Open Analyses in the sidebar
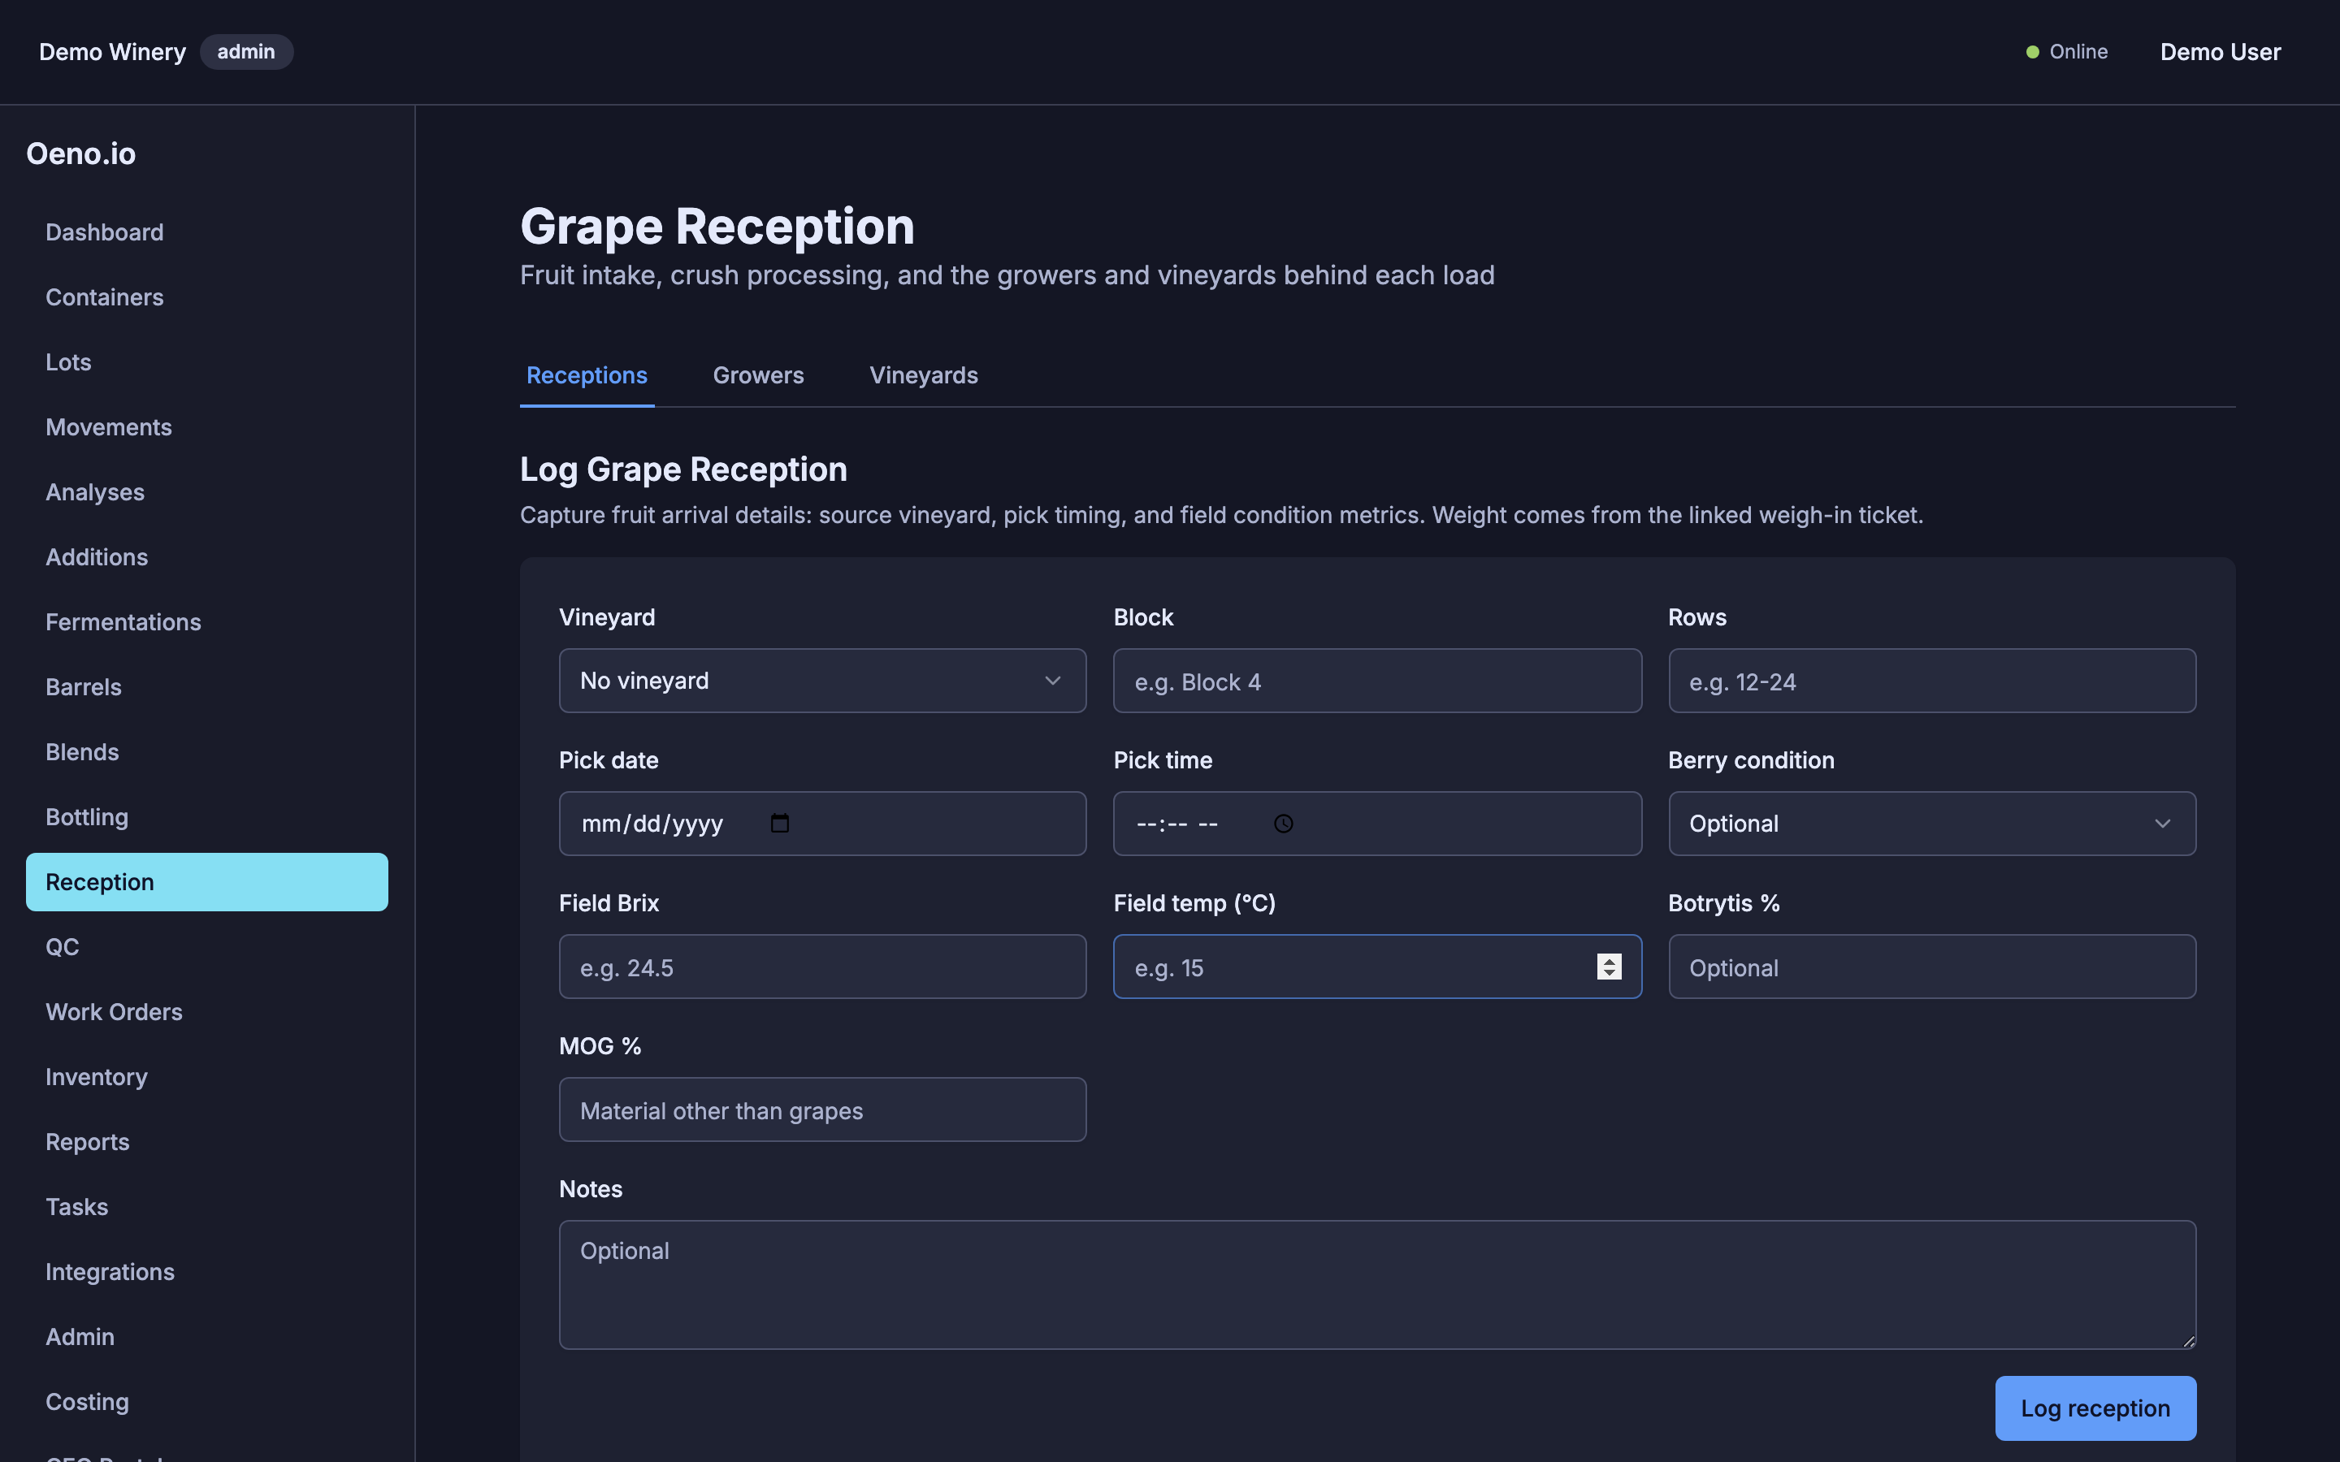2340x1462 pixels. coord(207,492)
